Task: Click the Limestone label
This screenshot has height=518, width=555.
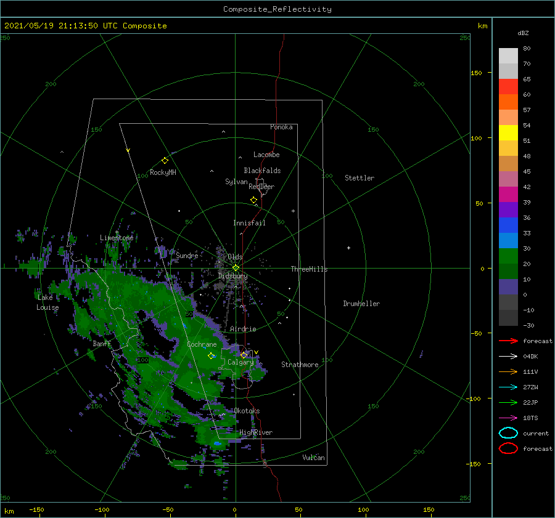Action: click(x=117, y=238)
